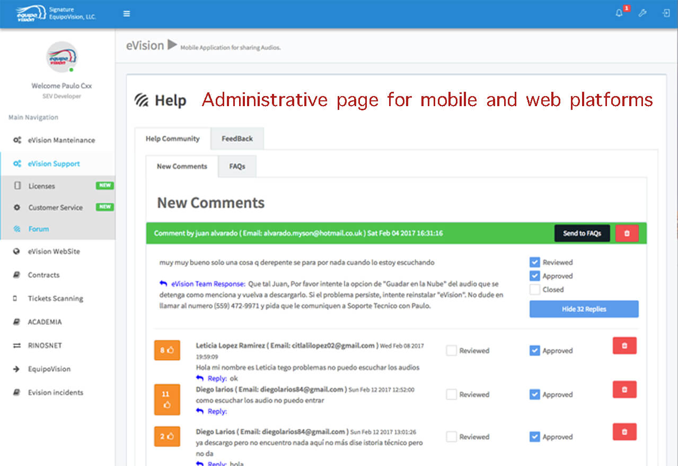Screen dimensions: 678x466
Task: Delete juan alvarado's comment with trash button
Action: [x=627, y=234]
